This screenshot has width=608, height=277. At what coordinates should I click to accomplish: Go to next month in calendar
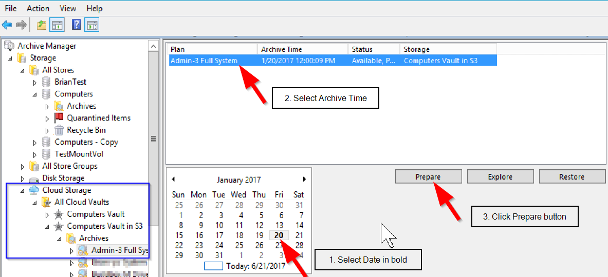pyautogui.click(x=304, y=179)
